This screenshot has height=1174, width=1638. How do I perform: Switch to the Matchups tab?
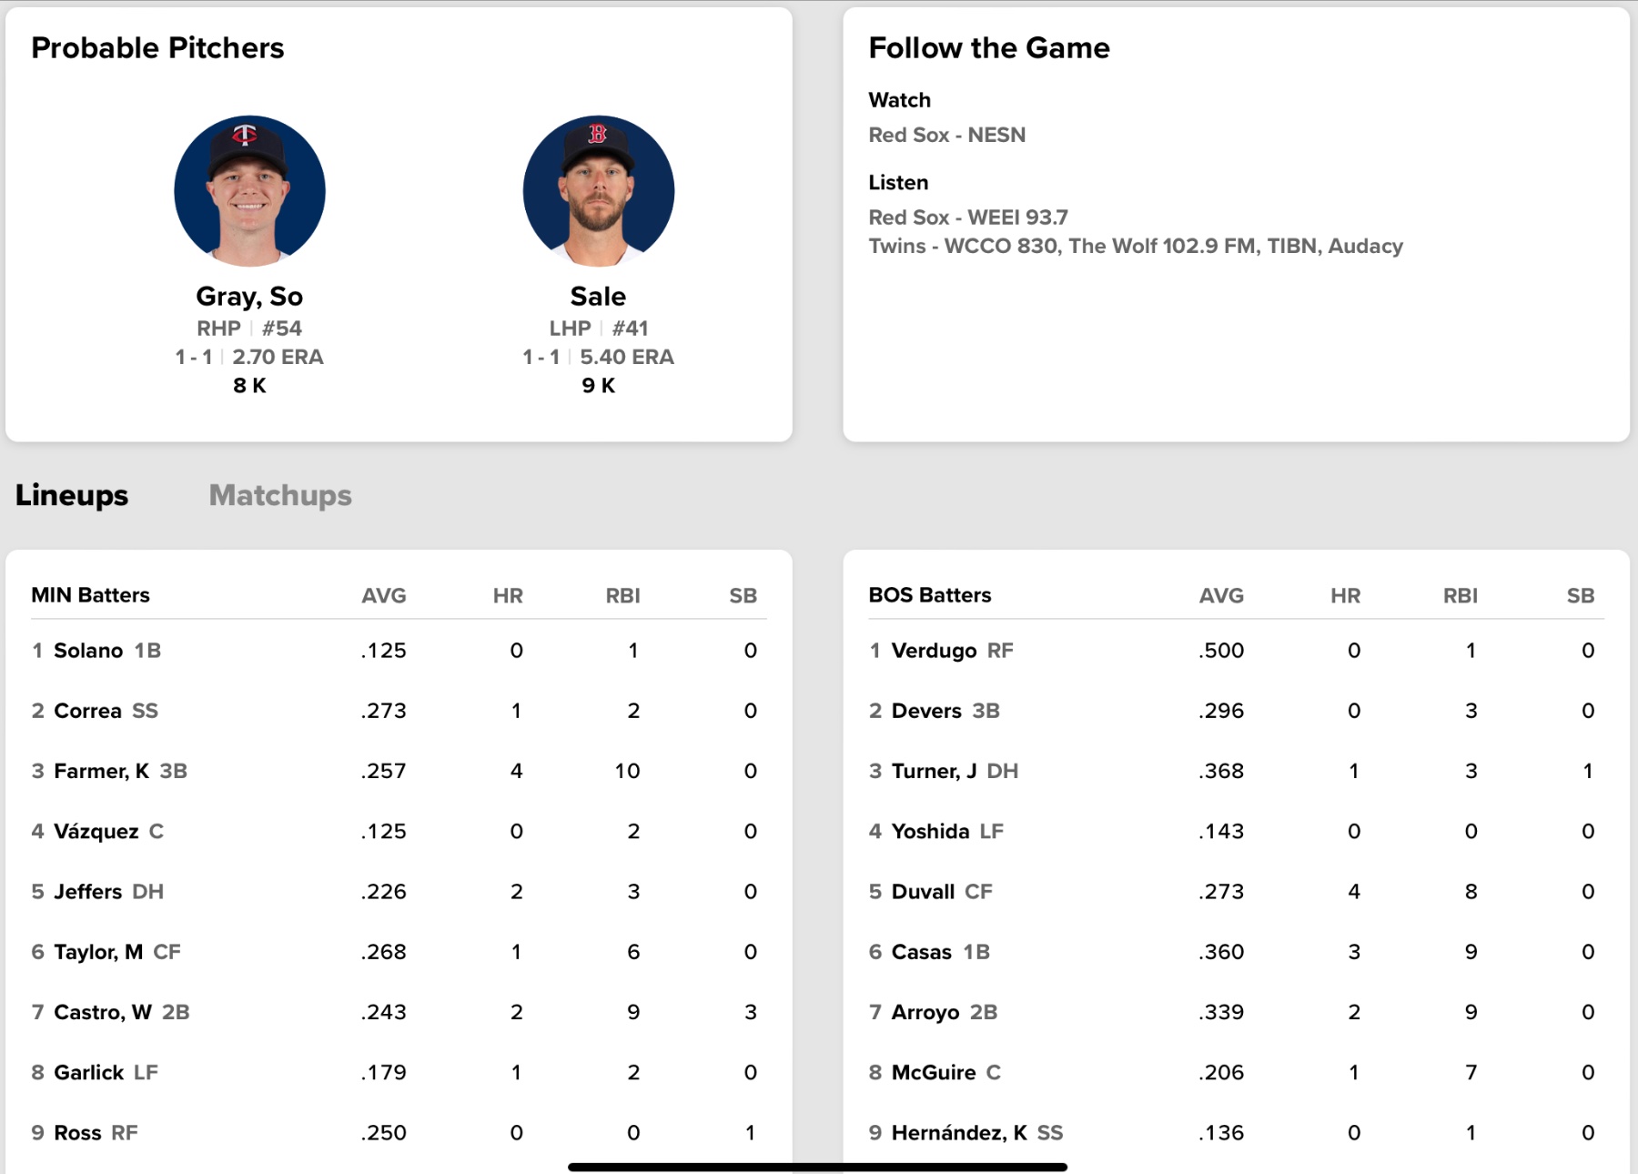pyautogui.click(x=280, y=495)
